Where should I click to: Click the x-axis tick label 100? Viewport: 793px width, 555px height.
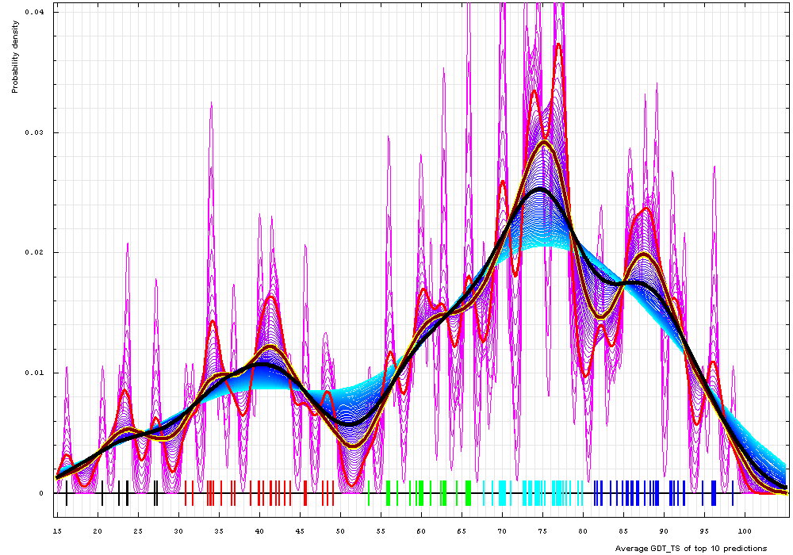tap(745, 530)
